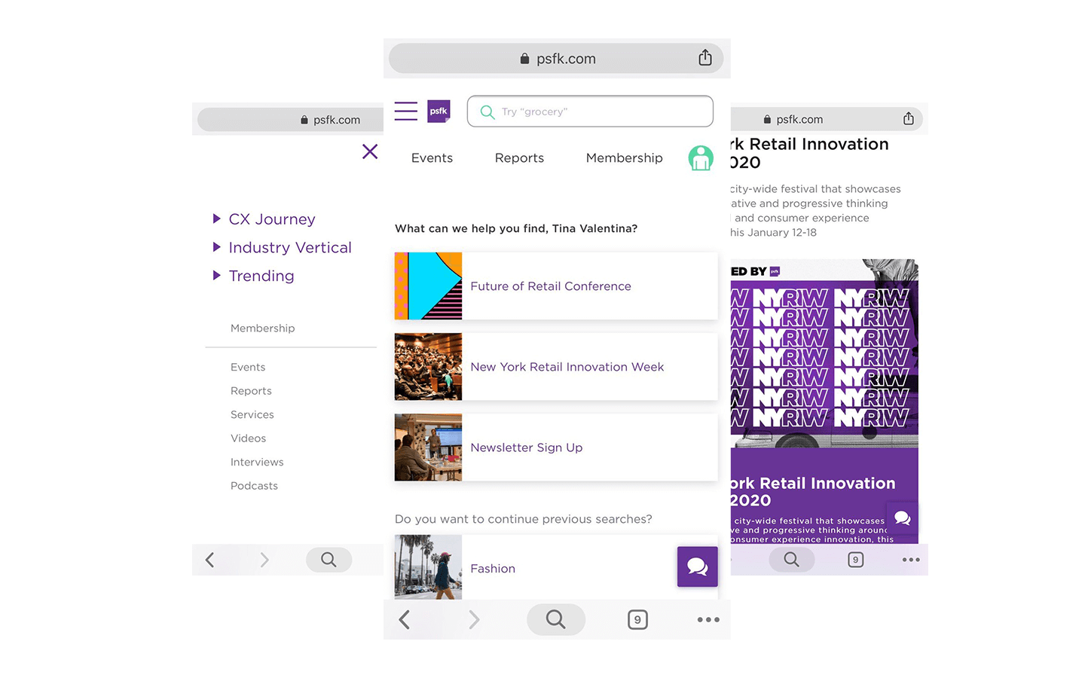Select Events in center top navigation
The height and width of the screenshot is (678, 1085).
pos(432,158)
